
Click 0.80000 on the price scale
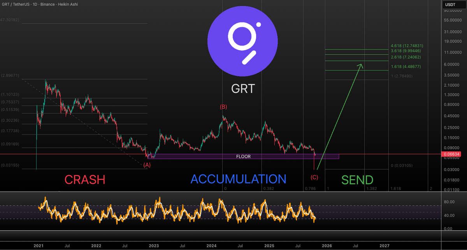point(453,104)
